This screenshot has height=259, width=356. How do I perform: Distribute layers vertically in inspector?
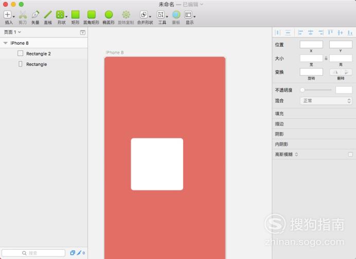point(288,33)
